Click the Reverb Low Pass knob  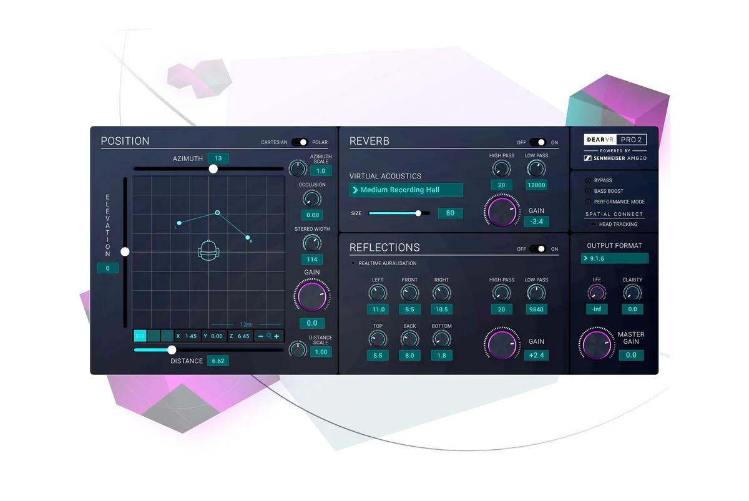coord(536,168)
